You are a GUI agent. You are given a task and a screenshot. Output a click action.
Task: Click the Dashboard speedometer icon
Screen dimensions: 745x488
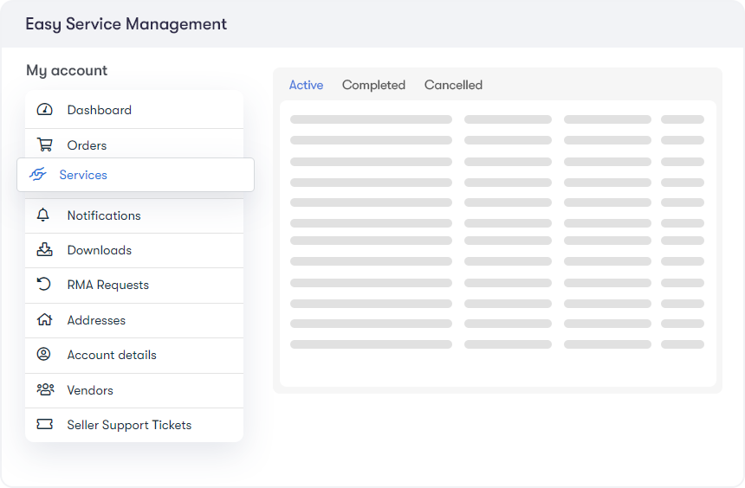coord(45,110)
